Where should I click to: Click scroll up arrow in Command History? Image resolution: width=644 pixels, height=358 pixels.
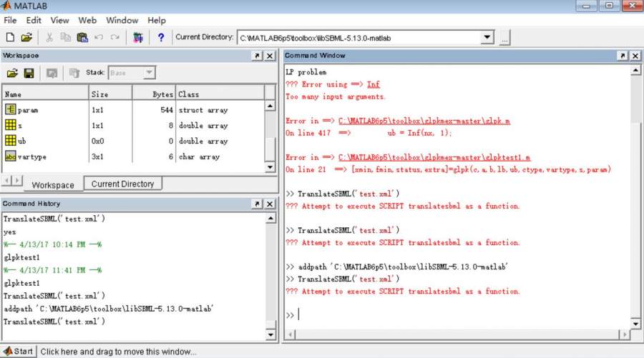tap(270, 218)
